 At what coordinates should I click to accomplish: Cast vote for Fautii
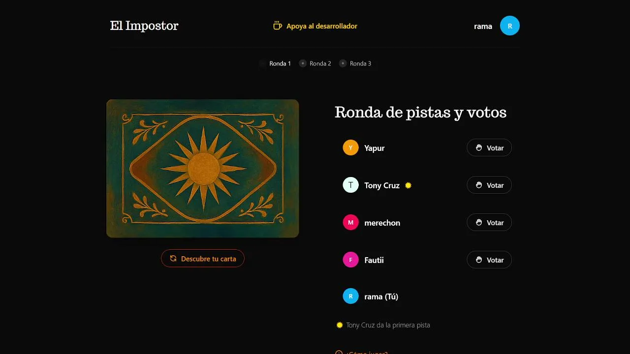[x=489, y=260]
